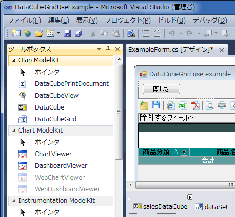Select the WebChartViewer toolbox item
The height and width of the screenshot is (217, 235).
[61, 178]
